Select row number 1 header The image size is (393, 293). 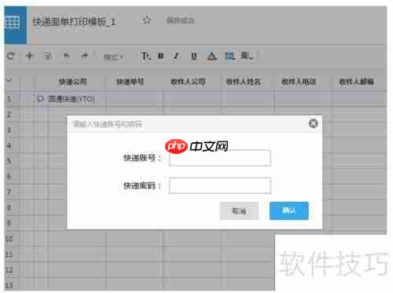click(9, 99)
